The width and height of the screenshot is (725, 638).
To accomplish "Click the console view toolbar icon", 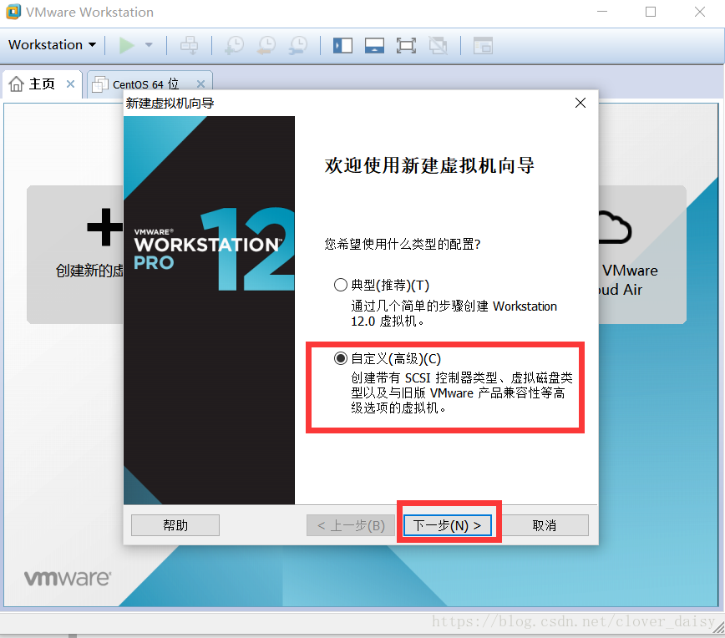I will click(483, 45).
